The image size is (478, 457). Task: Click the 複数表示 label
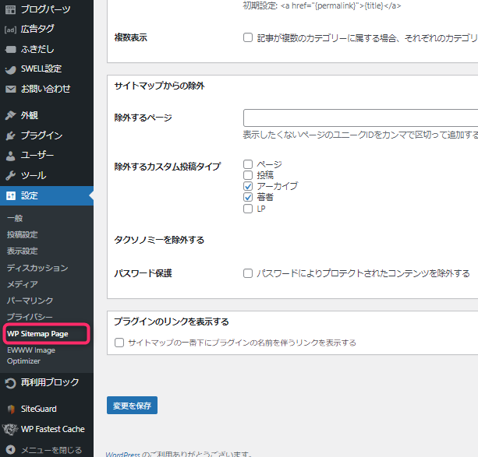pyautogui.click(x=130, y=37)
